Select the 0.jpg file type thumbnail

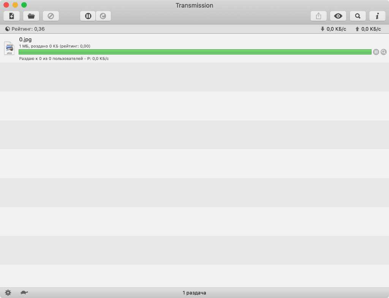(9, 48)
